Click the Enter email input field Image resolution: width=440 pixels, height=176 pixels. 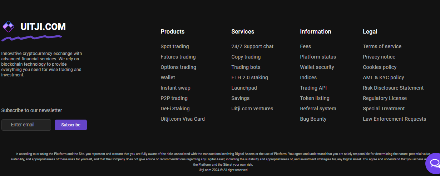point(26,125)
